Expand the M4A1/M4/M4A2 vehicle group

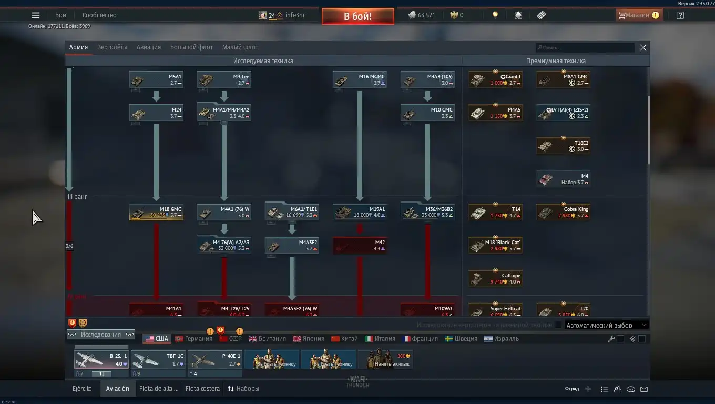click(224, 113)
